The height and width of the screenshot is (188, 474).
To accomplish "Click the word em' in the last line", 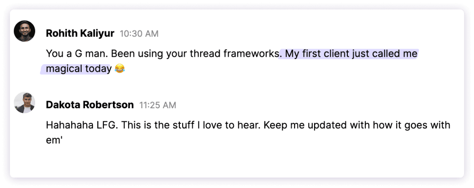I will (54, 141).
